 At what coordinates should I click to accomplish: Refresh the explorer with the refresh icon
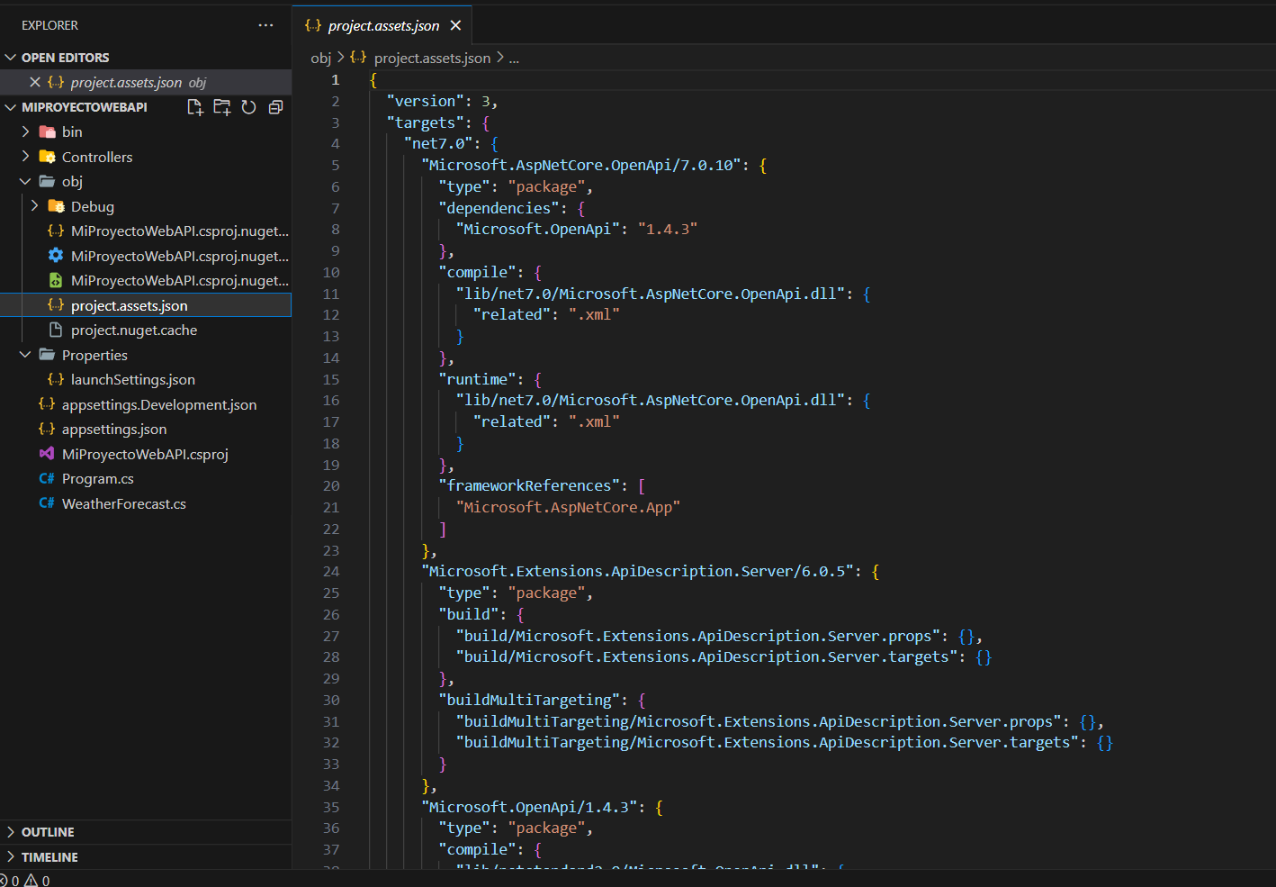tap(249, 107)
